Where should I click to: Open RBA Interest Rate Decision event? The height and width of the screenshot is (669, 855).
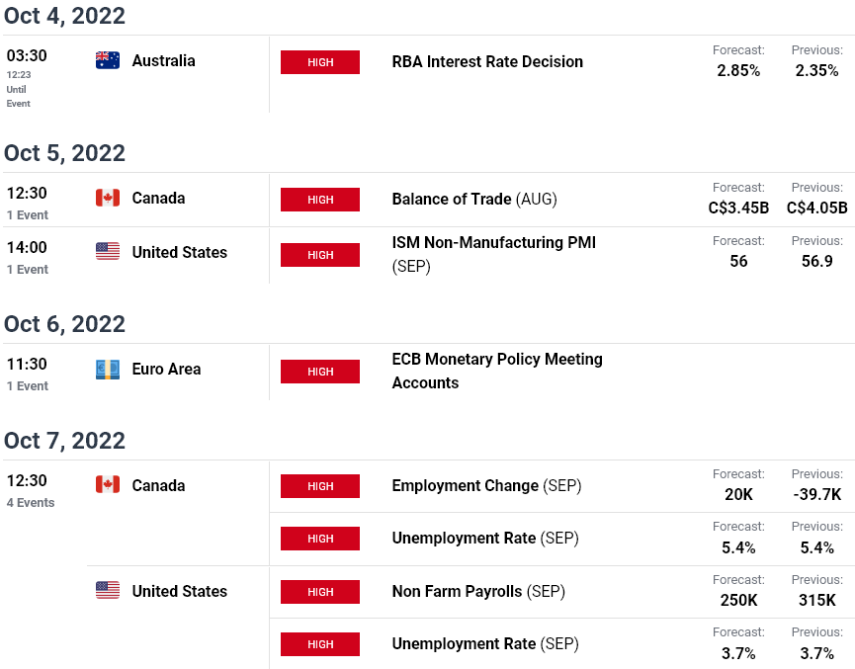[x=487, y=61]
